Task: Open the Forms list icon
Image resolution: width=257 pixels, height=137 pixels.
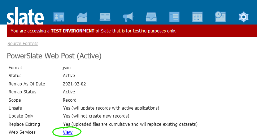Action: pos(174,17)
